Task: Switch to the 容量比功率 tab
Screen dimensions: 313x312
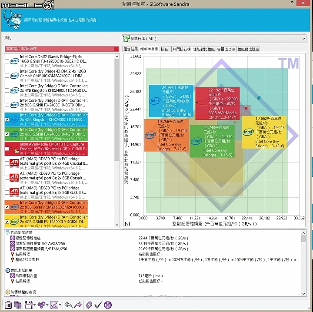Action: [x=226, y=49]
